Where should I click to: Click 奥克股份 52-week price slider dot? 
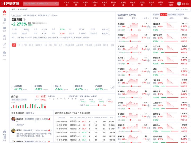pyautogui.click(x=131, y=30)
